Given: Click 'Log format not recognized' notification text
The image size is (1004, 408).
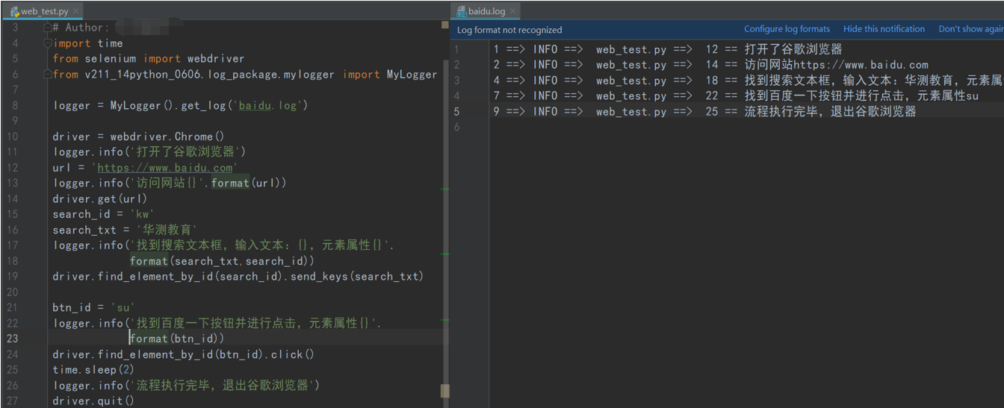Looking at the screenshot, I should (x=509, y=30).
